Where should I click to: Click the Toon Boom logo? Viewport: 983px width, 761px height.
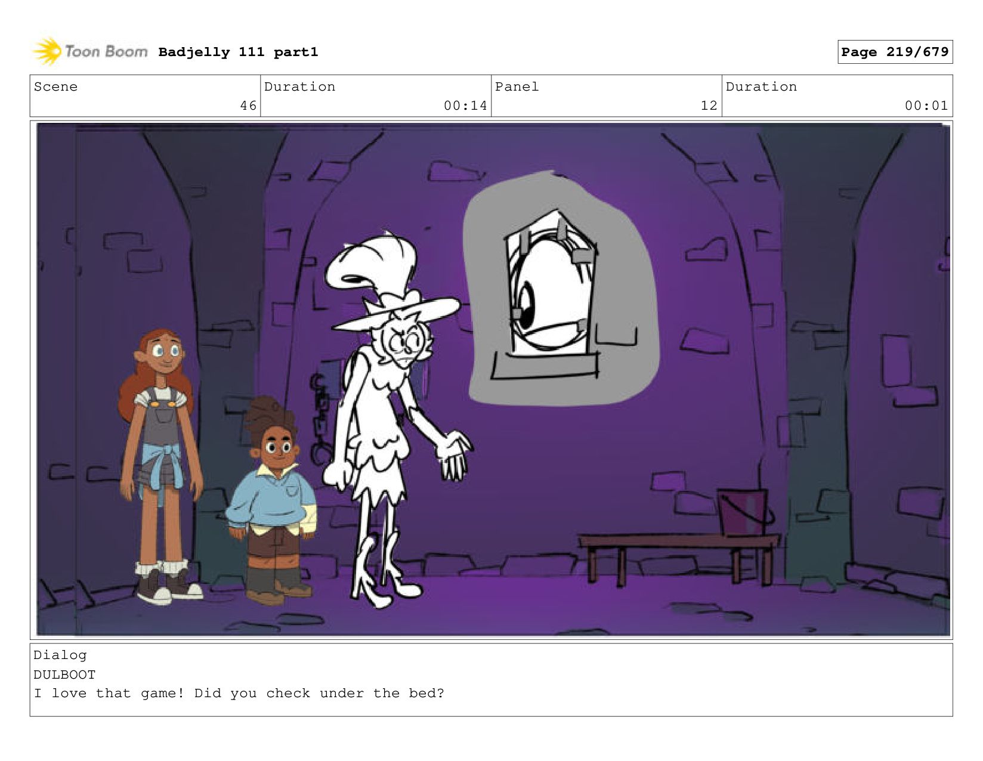[x=90, y=52]
